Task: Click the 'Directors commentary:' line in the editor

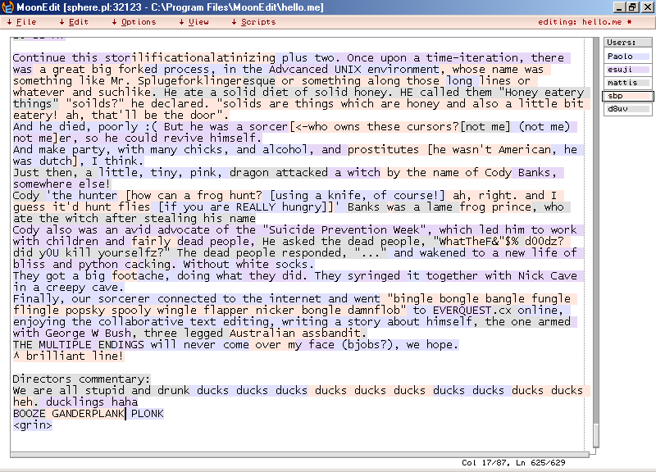Action: (x=82, y=379)
